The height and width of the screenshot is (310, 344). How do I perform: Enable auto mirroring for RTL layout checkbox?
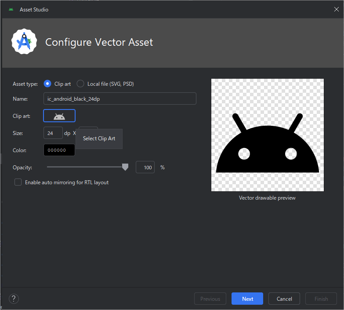tap(18, 182)
